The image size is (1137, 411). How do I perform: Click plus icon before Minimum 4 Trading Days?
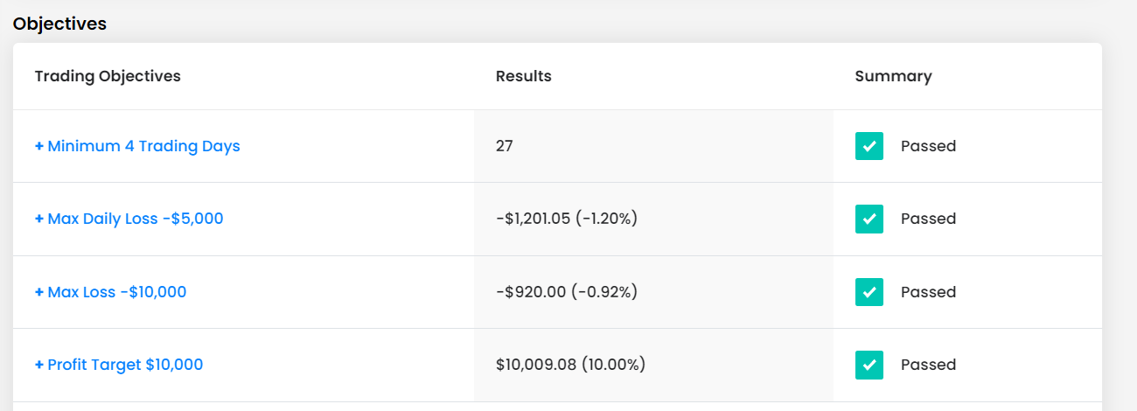[x=39, y=146]
